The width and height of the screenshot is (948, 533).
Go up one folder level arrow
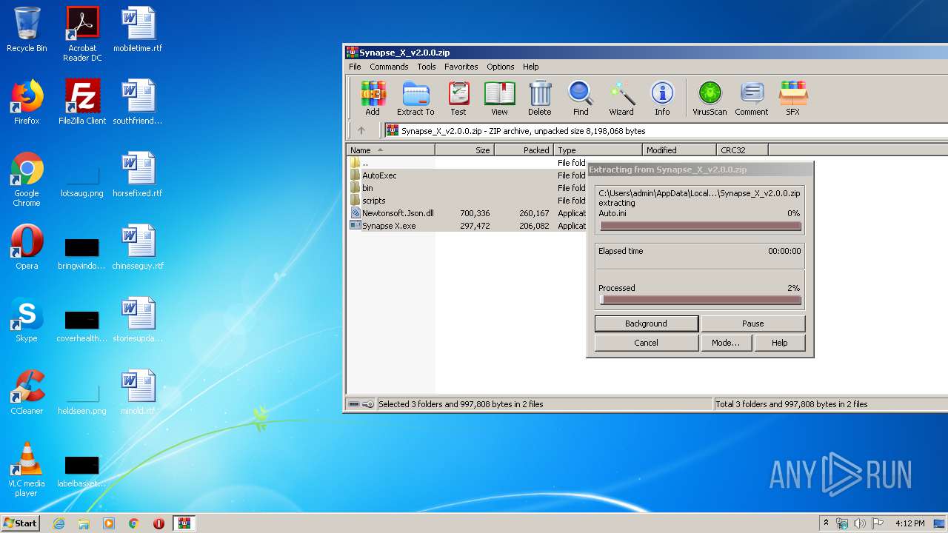pyautogui.click(x=361, y=130)
